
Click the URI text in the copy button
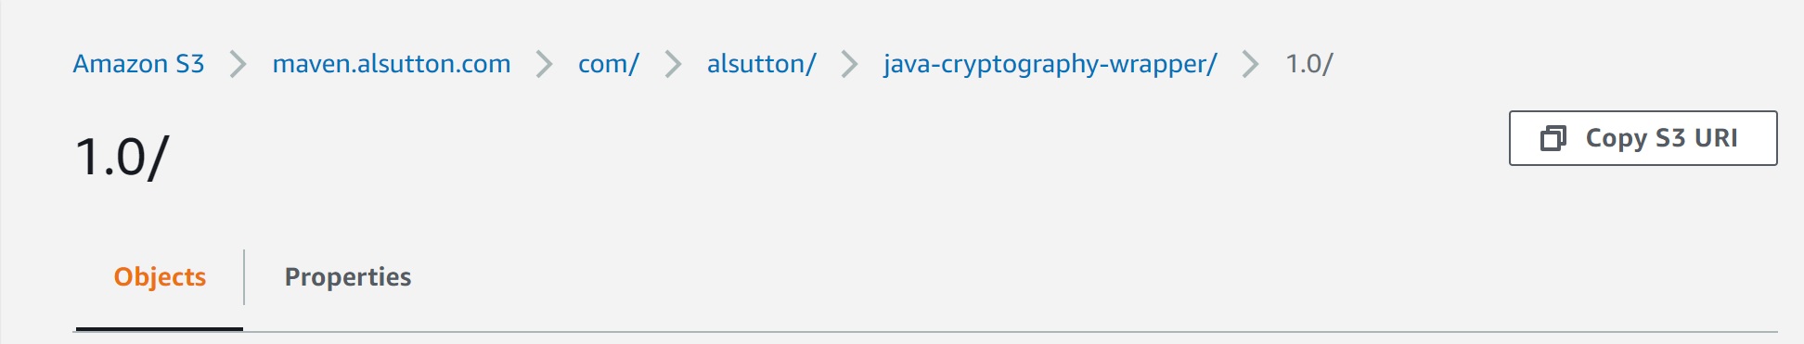(1716, 138)
